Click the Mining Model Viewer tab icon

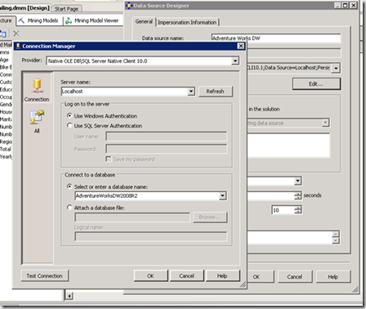69,20
